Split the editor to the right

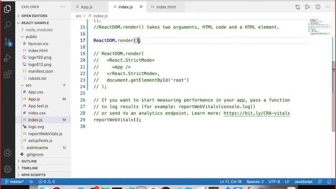(x=318, y=7)
